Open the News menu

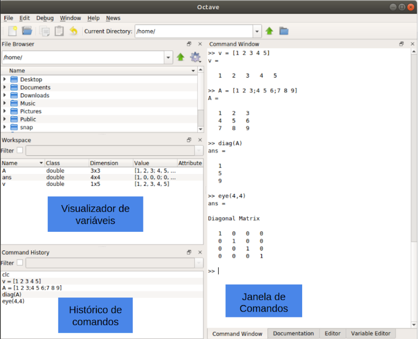[113, 18]
